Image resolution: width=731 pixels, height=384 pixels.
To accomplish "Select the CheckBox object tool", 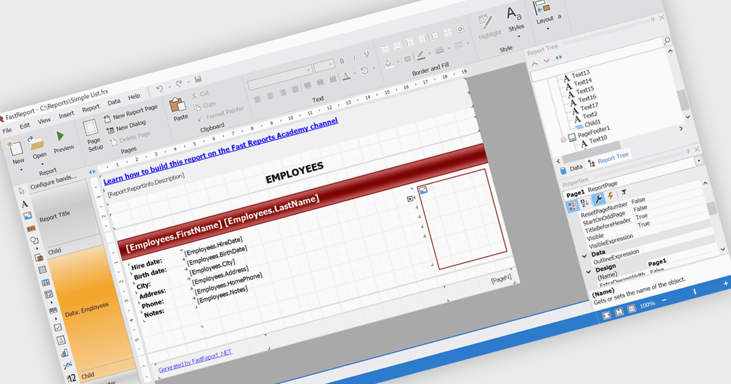I will [x=58, y=327].
